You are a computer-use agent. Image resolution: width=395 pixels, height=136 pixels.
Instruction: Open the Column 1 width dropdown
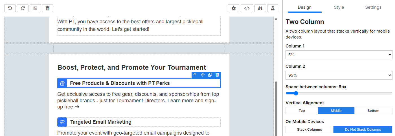click(339, 55)
